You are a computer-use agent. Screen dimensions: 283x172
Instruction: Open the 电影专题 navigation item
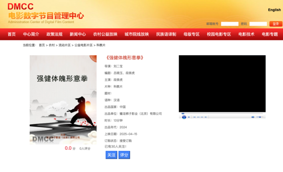[x=270, y=34]
